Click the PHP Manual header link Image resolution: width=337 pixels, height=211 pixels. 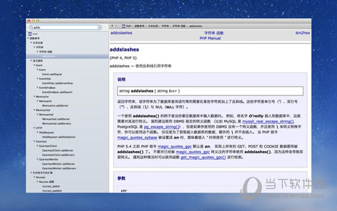point(210,38)
